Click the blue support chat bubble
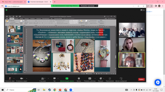The height and width of the screenshot is (92, 165). tap(158, 82)
